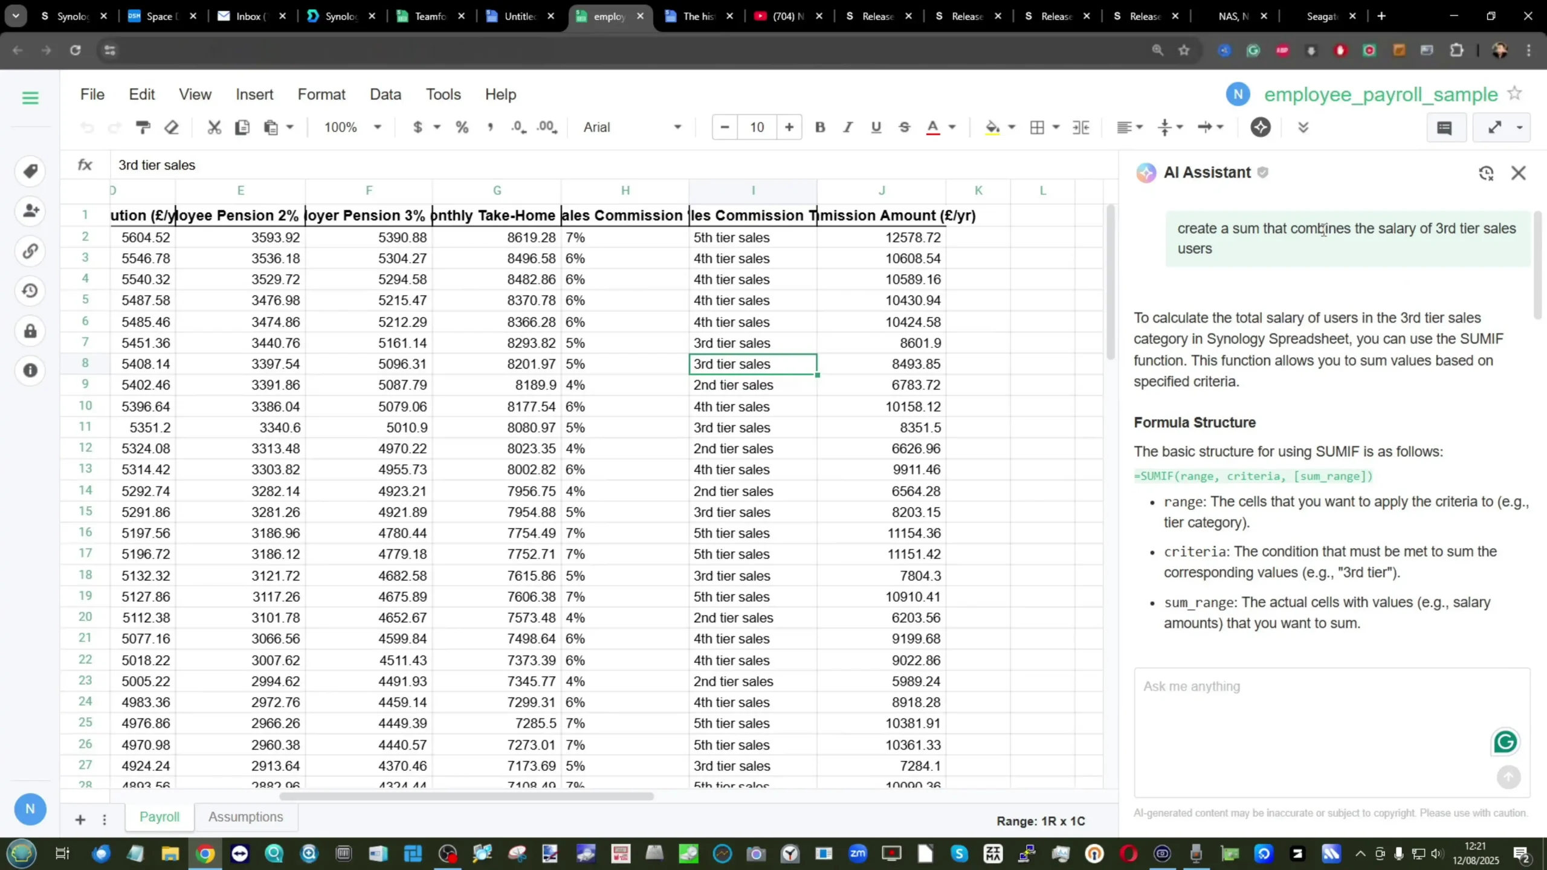
Task: Expand more toolbar options chevron
Action: [1303, 127]
